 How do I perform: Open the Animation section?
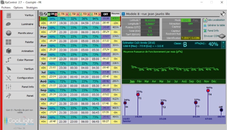click(x=20, y=51)
